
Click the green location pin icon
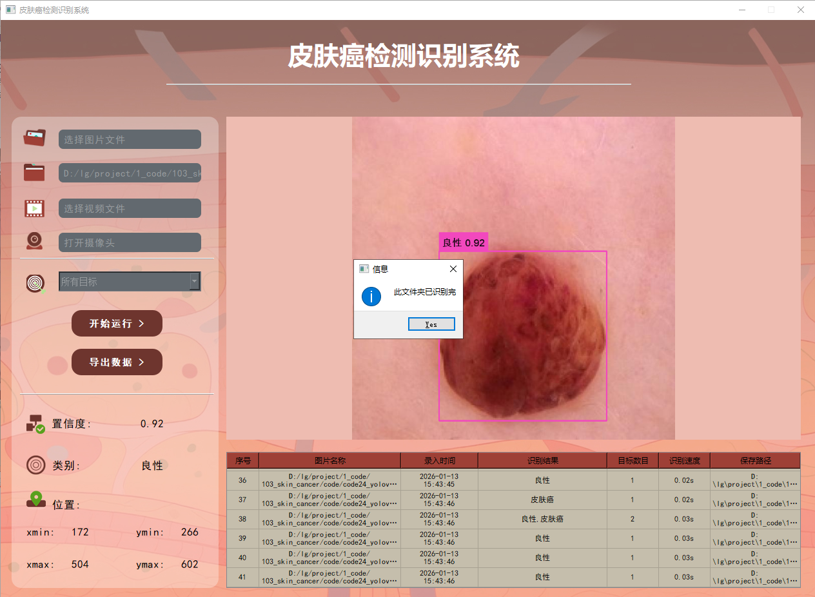click(x=35, y=500)
